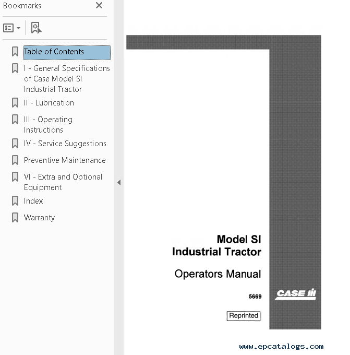Click the CASE IH logo on the cover
Image resolution: width=350 pixels, height=355 pixels.
295,294
